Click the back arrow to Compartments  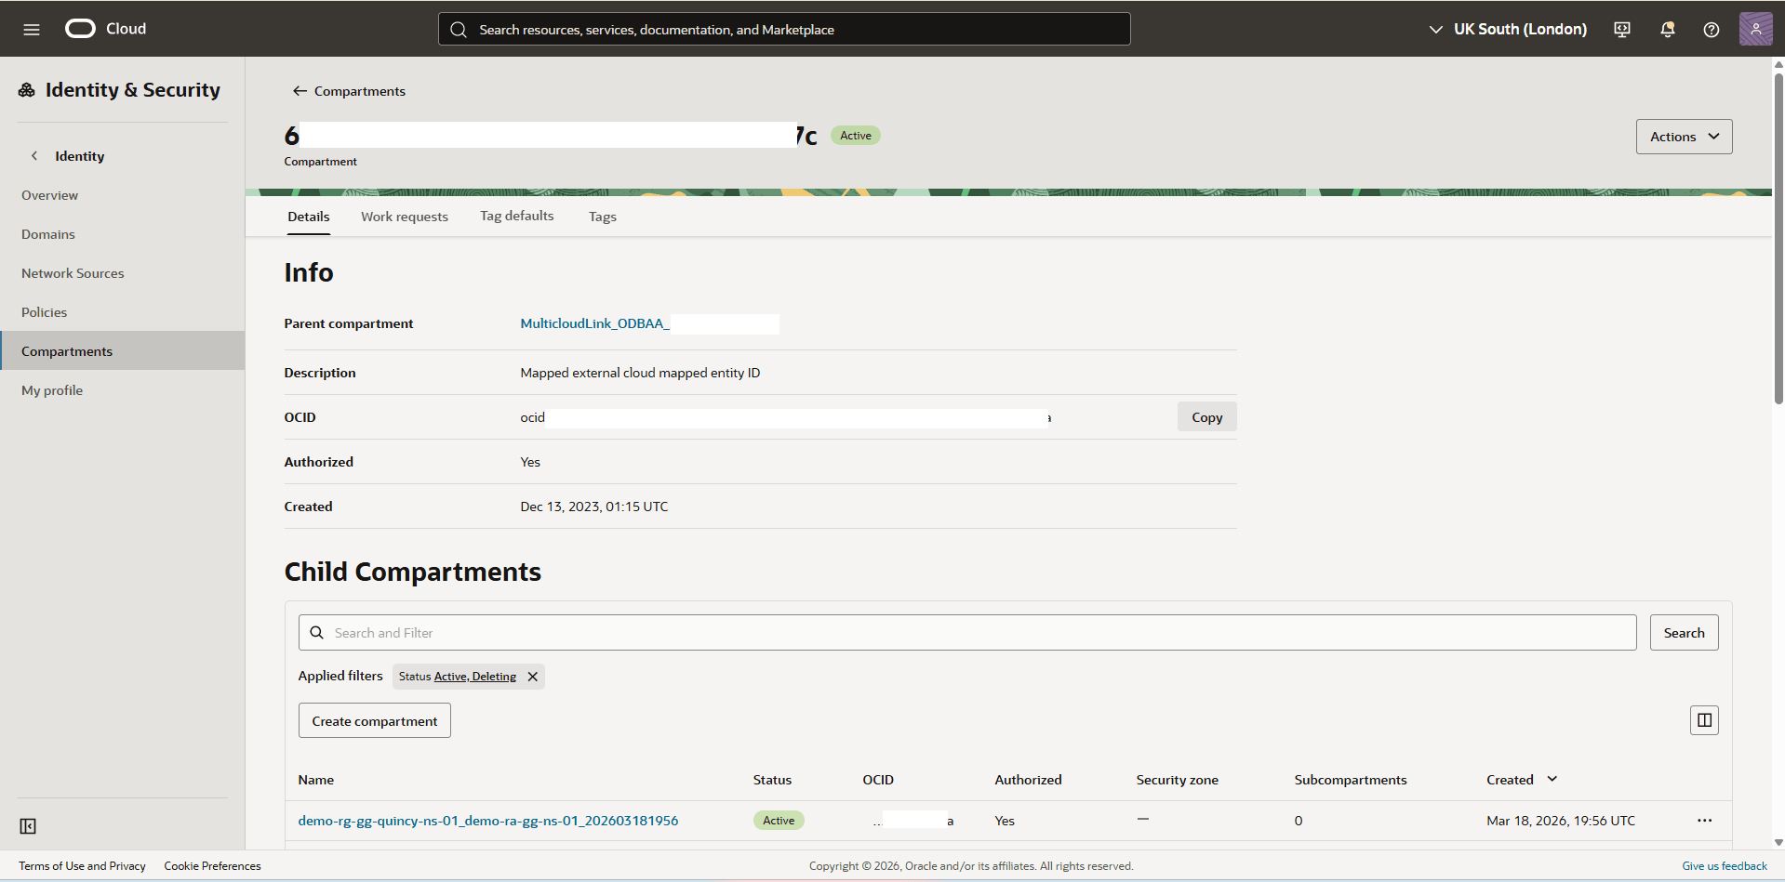point(300,90)
